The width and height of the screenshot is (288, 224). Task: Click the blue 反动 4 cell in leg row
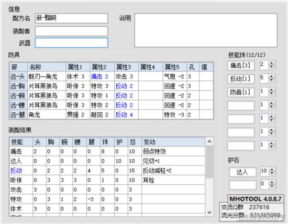coord(126,115)
